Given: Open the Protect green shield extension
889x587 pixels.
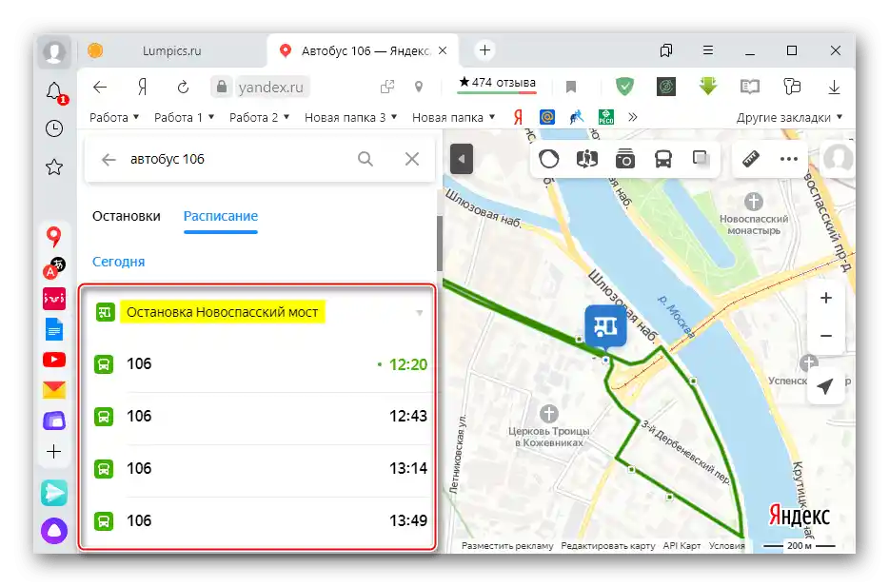Looking at the screenshot, I should tap(624, 87).
